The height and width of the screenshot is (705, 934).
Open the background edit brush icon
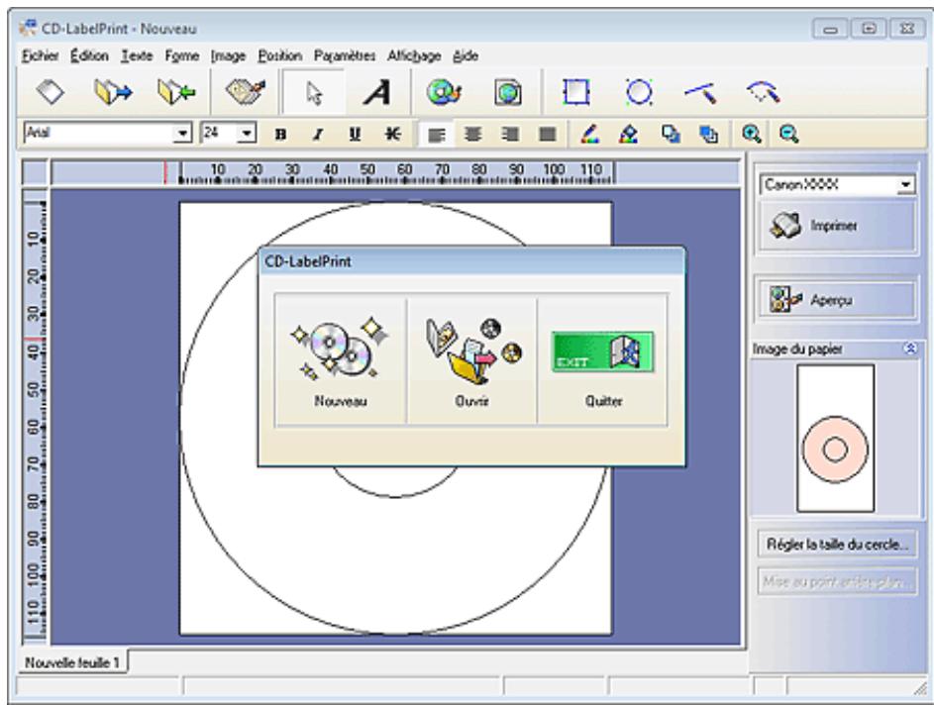pos(245,92)
